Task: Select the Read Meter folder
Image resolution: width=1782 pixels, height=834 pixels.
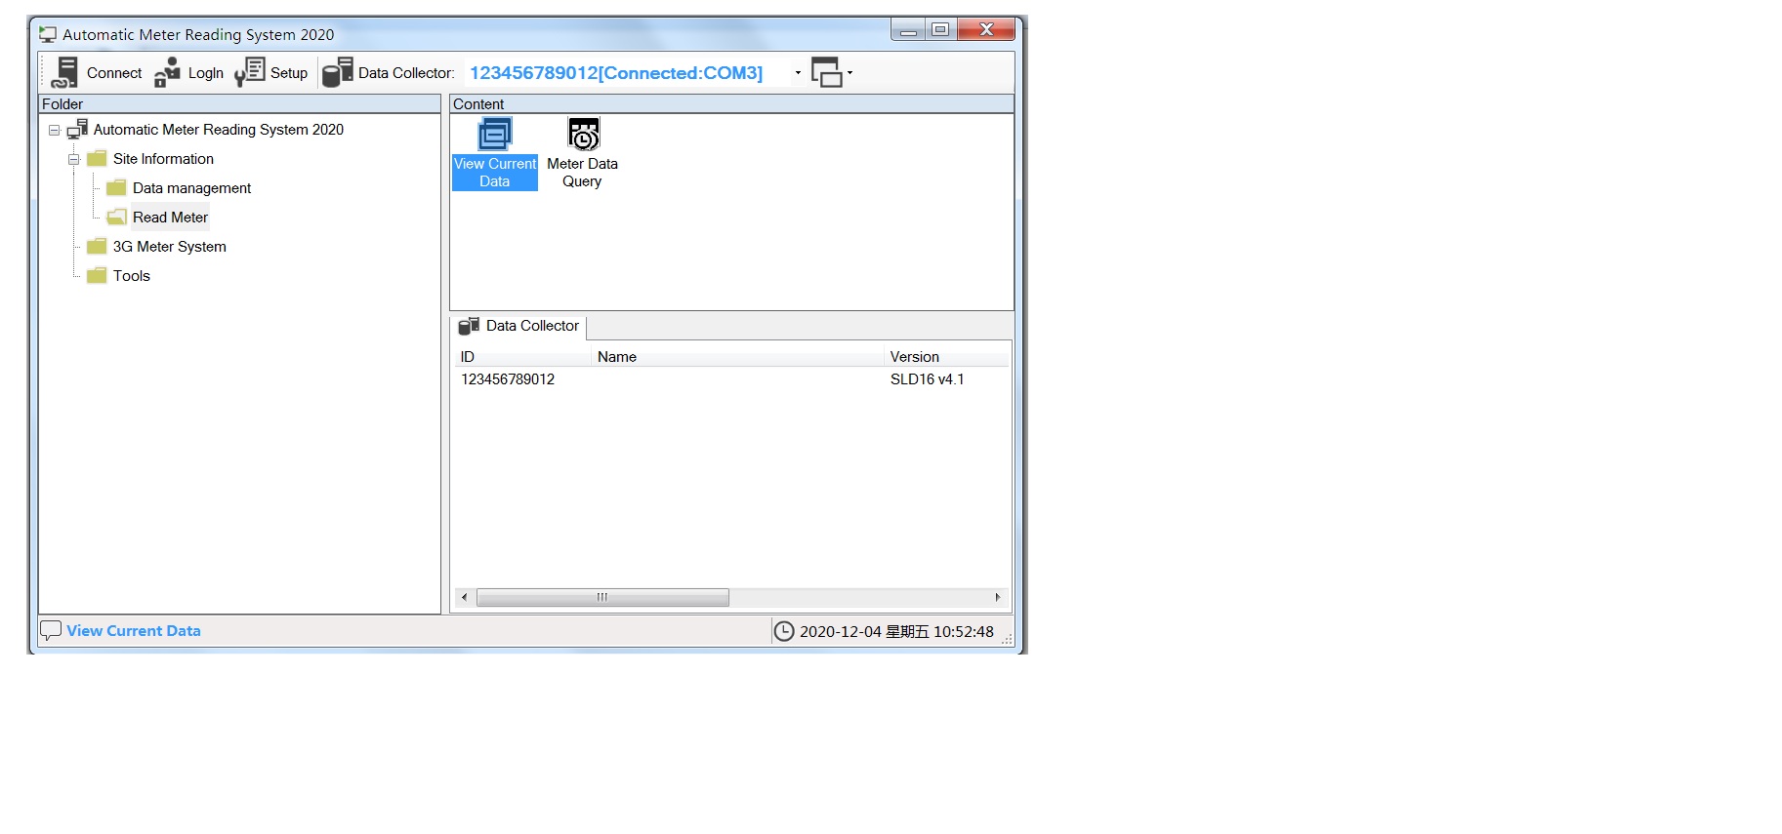Action: click(x=170, y=218)
